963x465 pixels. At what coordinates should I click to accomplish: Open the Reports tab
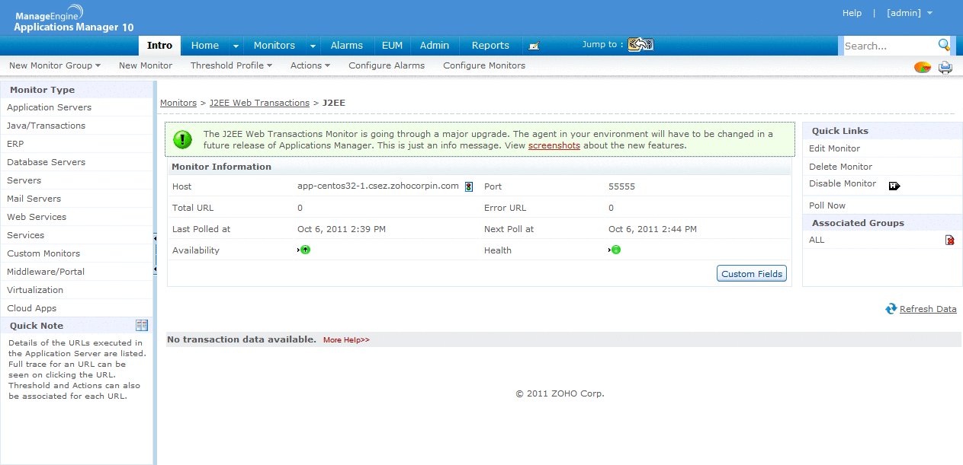click(490, 46)
